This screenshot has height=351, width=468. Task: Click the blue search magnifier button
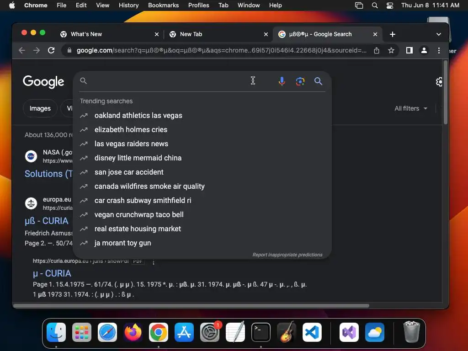point(318,81)
